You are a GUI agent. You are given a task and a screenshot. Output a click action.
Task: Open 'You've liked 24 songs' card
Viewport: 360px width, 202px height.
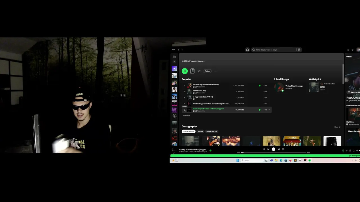288,87
